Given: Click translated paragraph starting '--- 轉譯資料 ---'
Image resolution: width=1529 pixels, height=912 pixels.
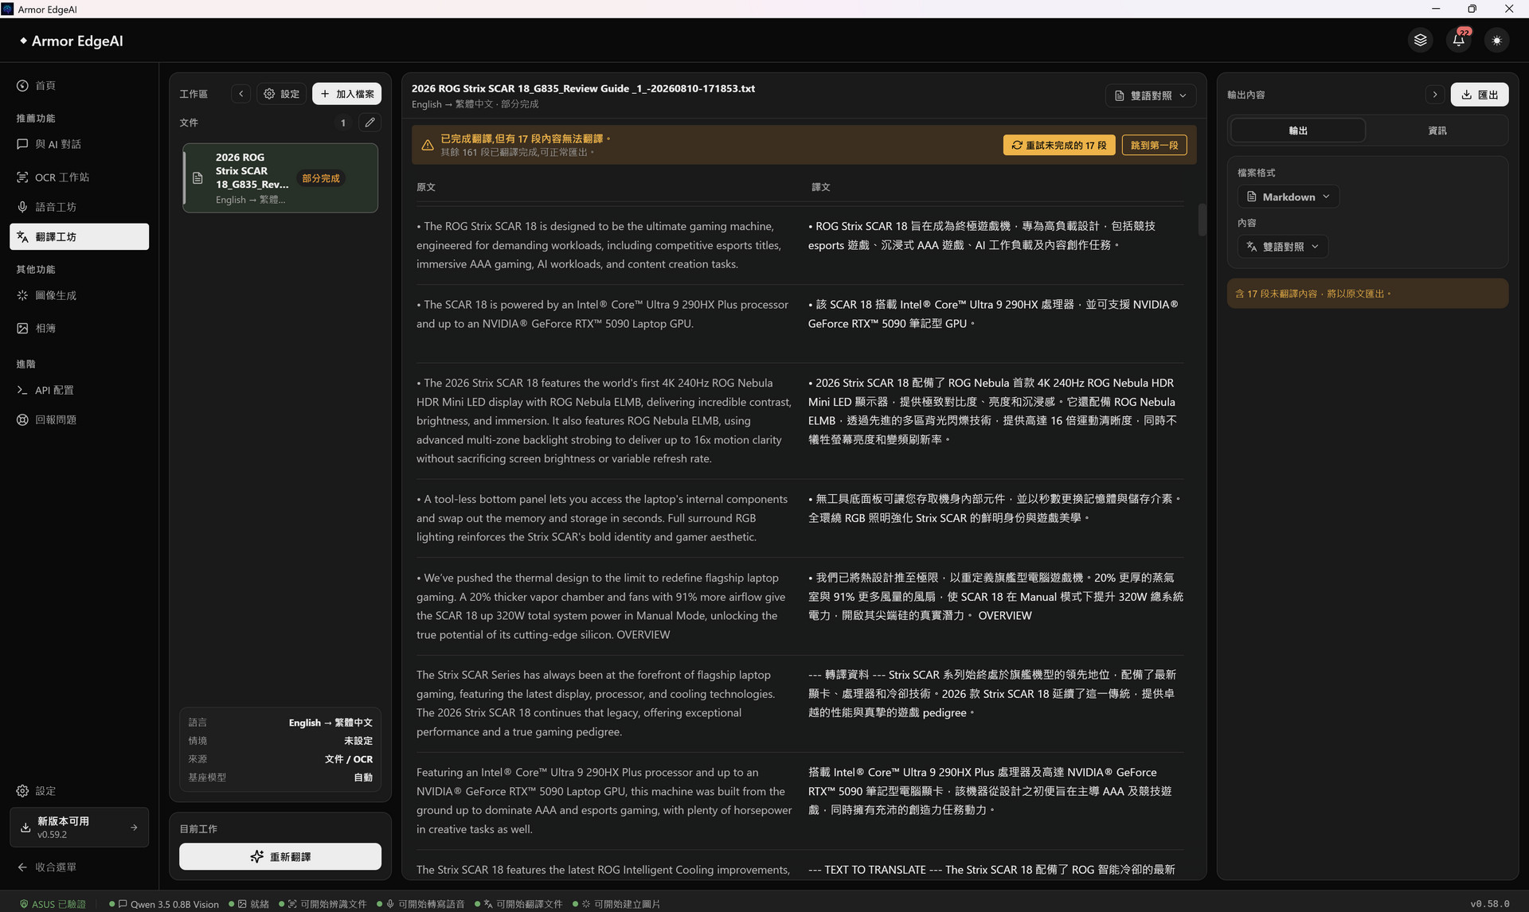Looking at the screenshot, I should 993,693.
